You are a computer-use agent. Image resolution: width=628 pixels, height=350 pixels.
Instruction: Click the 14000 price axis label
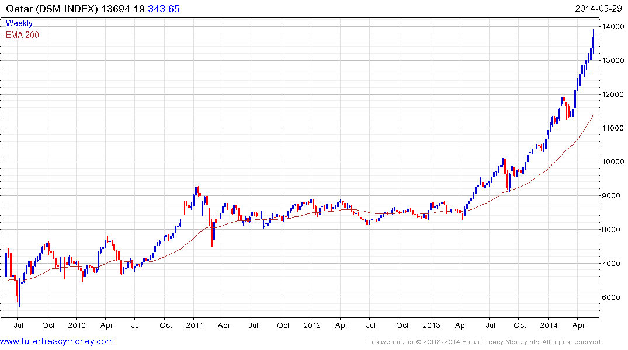click(613, 27)
